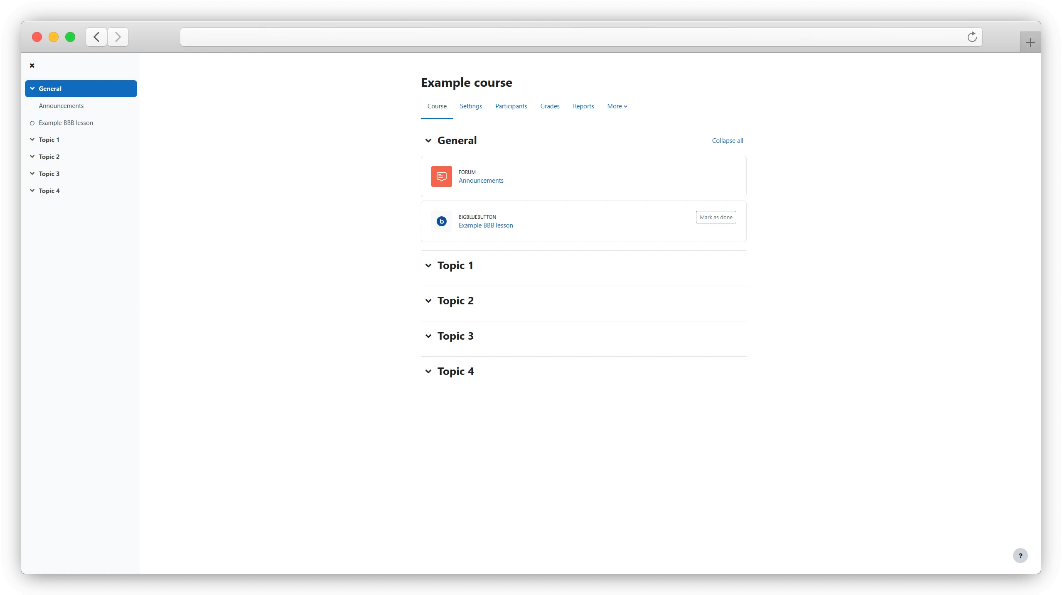The image size is (1062, 595).
Task: Collapse Topic 1 in the main area
Action: [x=428, y=265]
